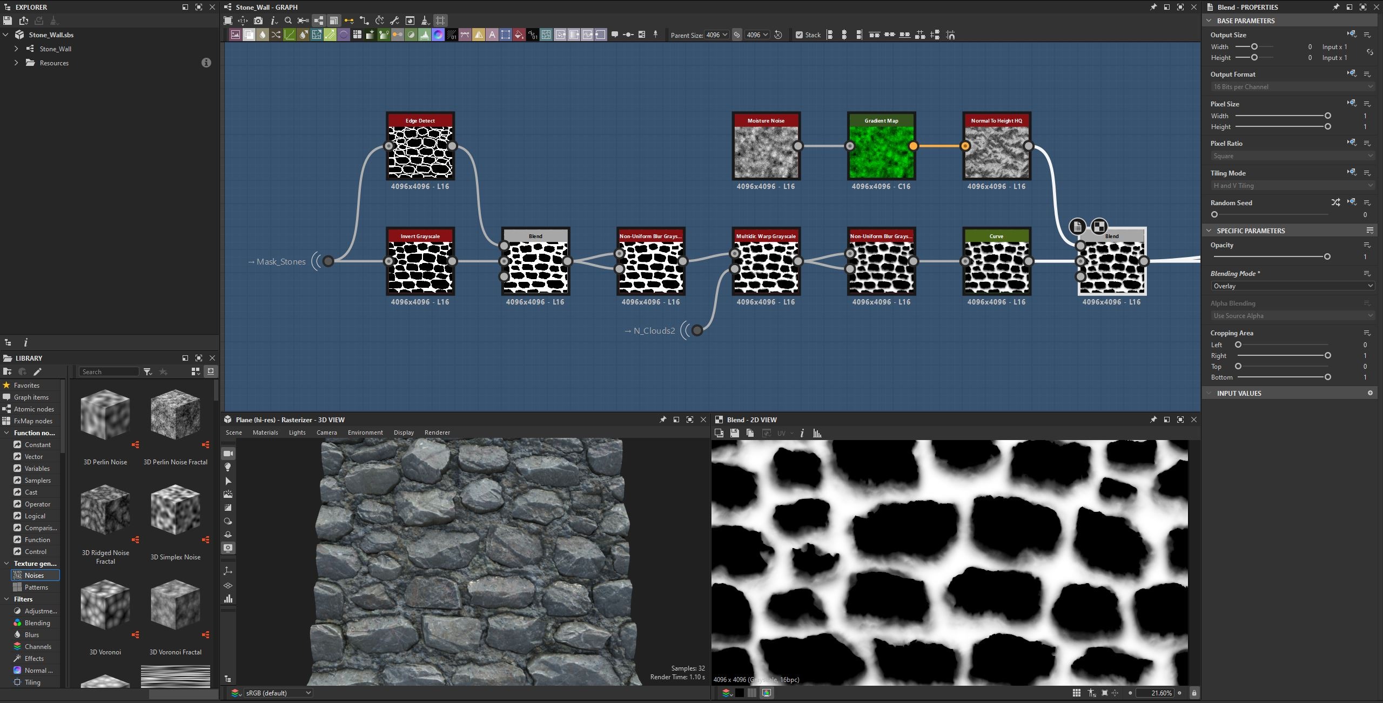The height and width of the screenshot is (703, 1383).
Task: Click the filter icon next to library search
Action: [147, 371]
